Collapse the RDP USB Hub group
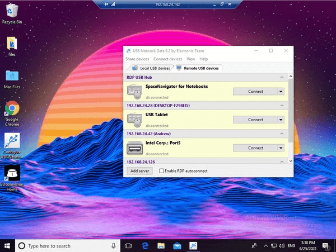The image size is (336, 252). pyautogui.click(x=282, y=77)
